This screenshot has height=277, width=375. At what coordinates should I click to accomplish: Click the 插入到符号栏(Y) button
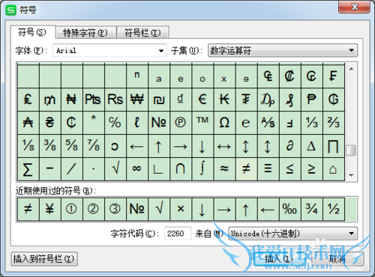[x=44, y=259]
